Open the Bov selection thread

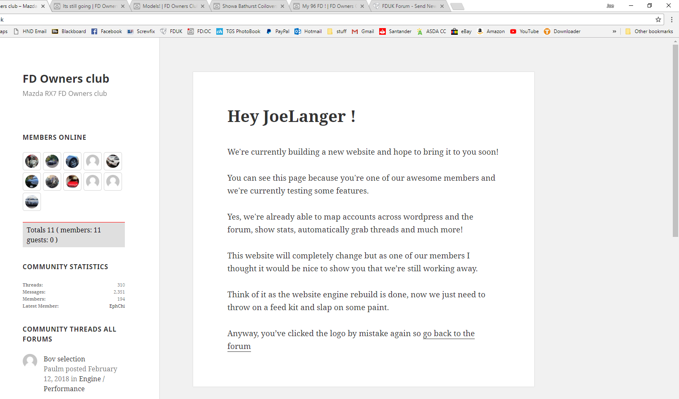(65, 359)
